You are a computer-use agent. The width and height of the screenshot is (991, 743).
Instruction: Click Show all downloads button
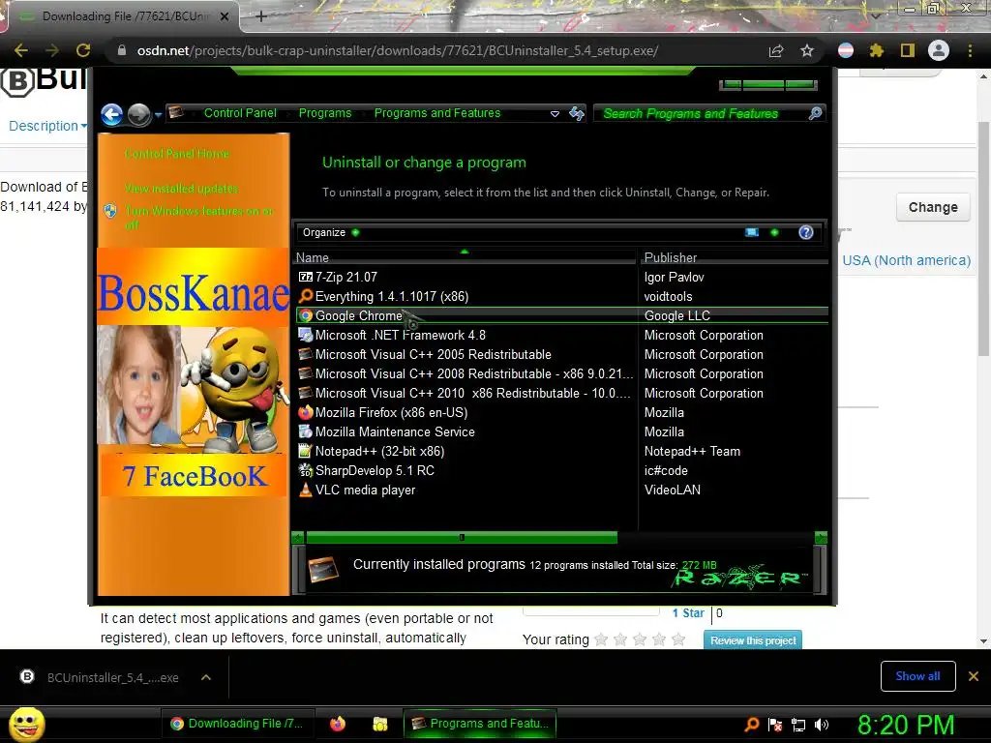[x=917, y=676]
